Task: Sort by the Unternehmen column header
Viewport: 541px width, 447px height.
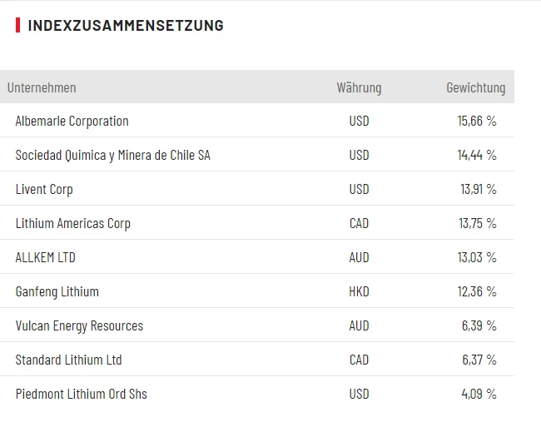Action: coord(42,87)
